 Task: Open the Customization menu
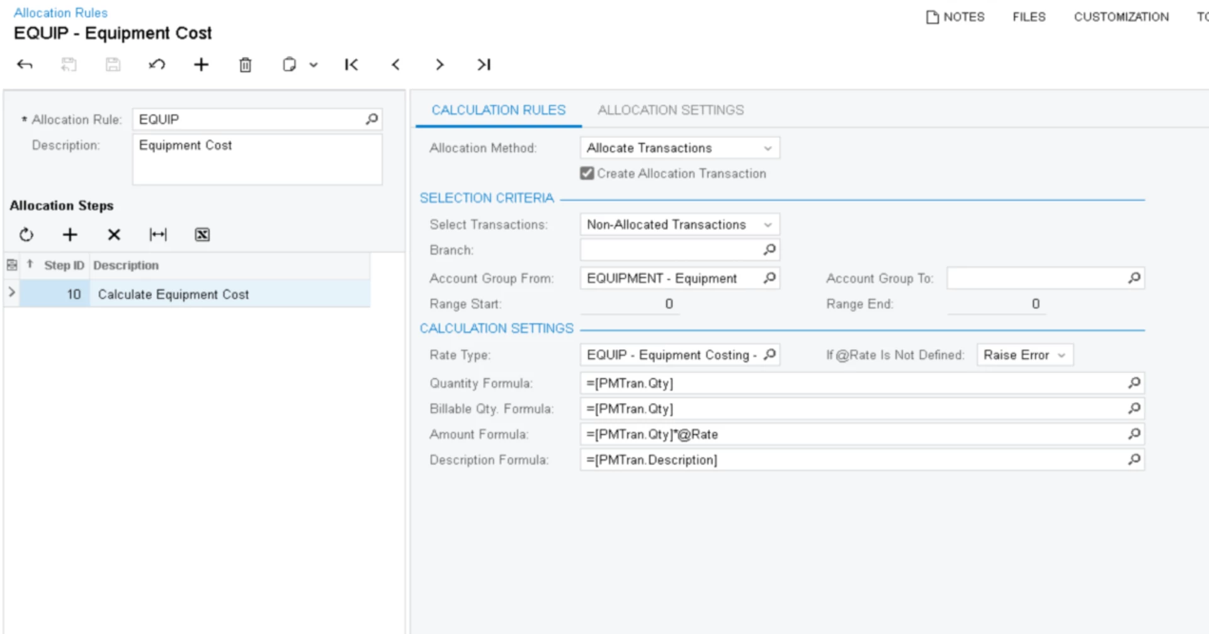[x=1121, y=17]
